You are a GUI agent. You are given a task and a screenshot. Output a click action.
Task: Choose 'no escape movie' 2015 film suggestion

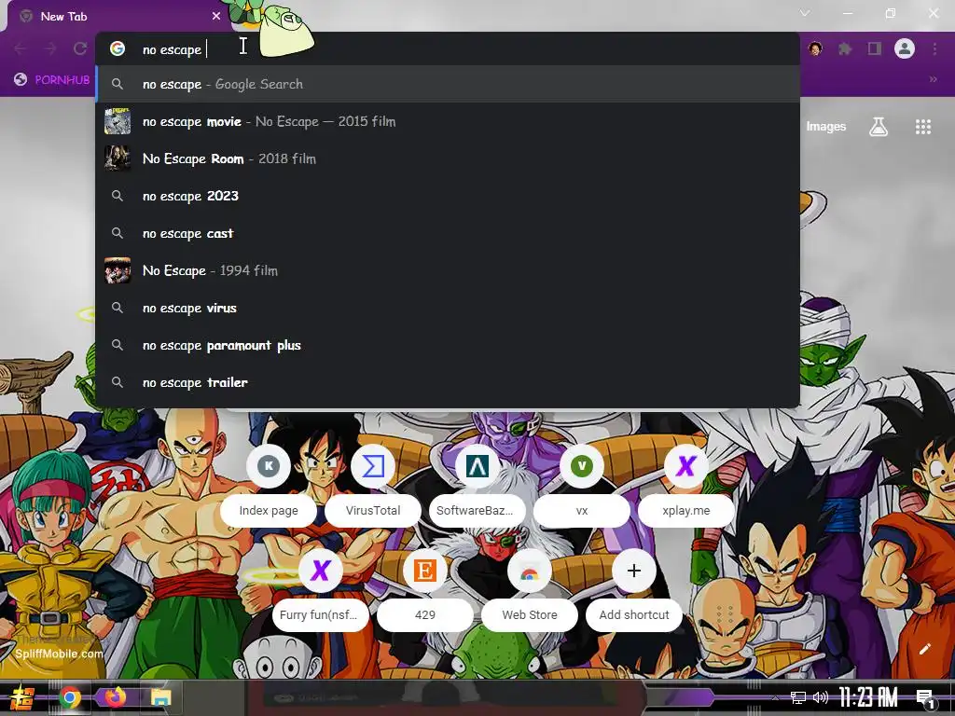pyautogui.click(x=448, y=121)
